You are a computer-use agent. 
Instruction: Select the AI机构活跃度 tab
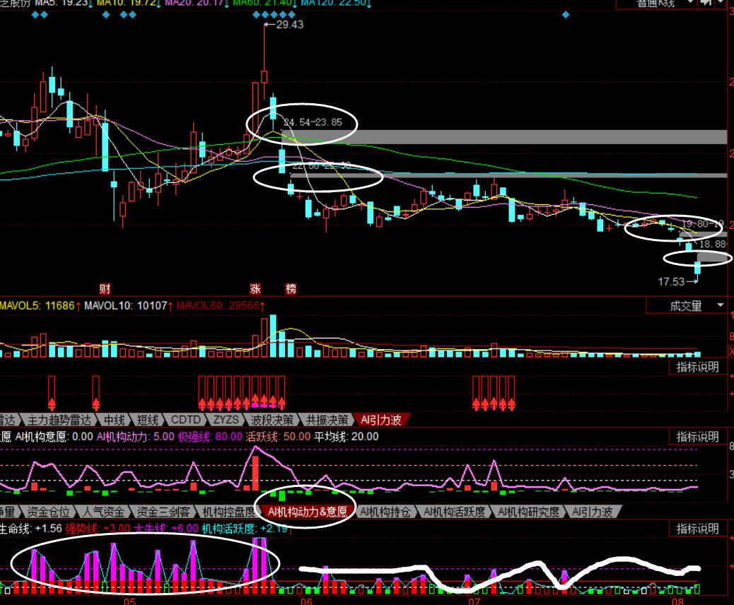455,512
